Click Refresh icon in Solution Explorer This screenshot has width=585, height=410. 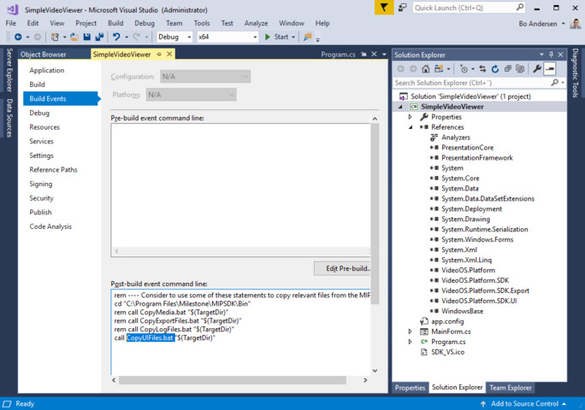494,68
